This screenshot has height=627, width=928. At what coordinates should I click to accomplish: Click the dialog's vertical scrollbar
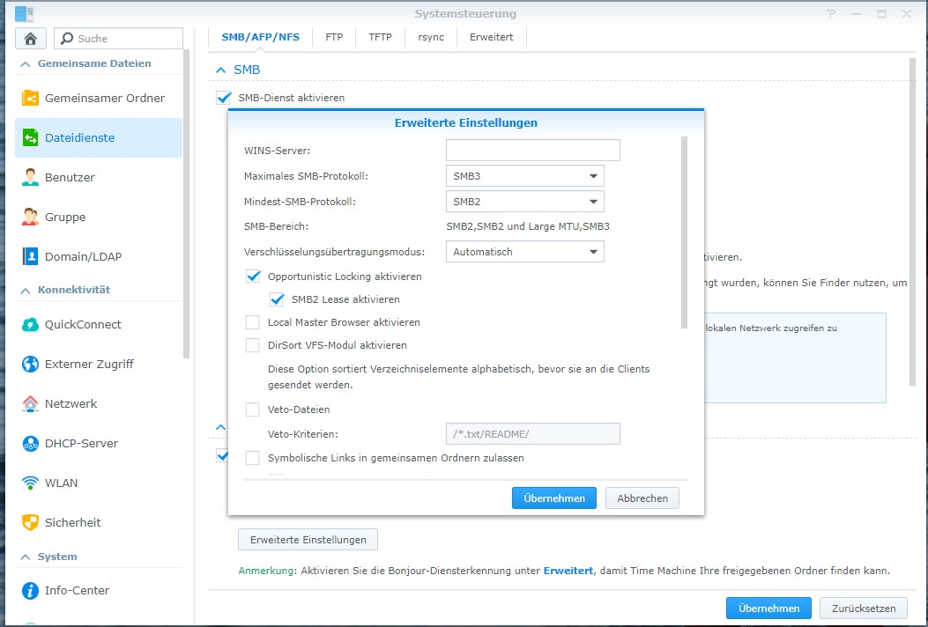[684, 232]
